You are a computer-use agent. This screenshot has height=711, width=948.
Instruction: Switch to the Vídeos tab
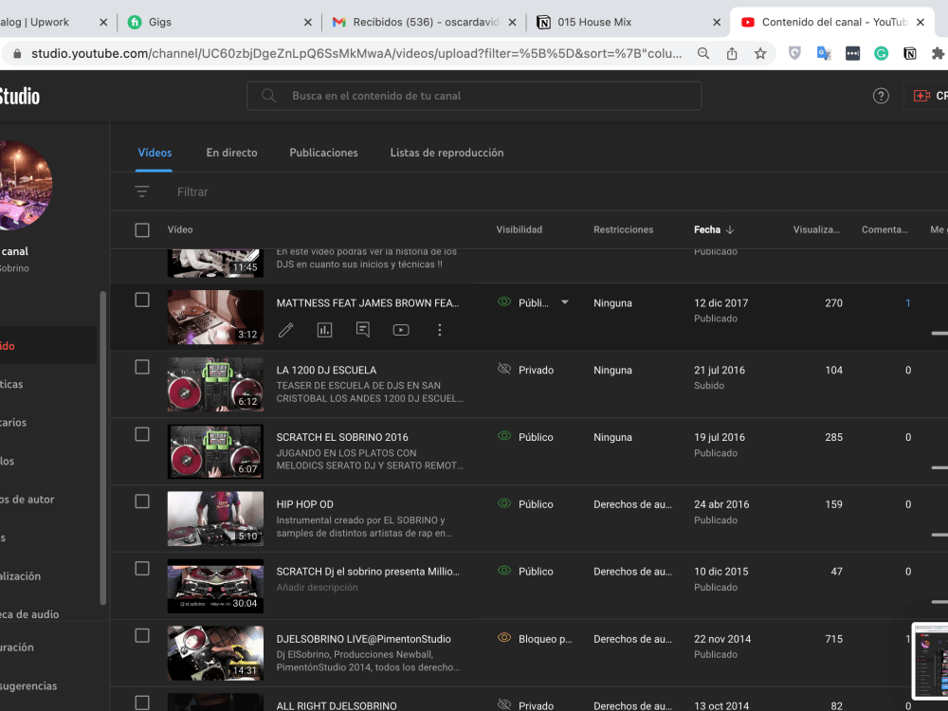tap(155, 153)
